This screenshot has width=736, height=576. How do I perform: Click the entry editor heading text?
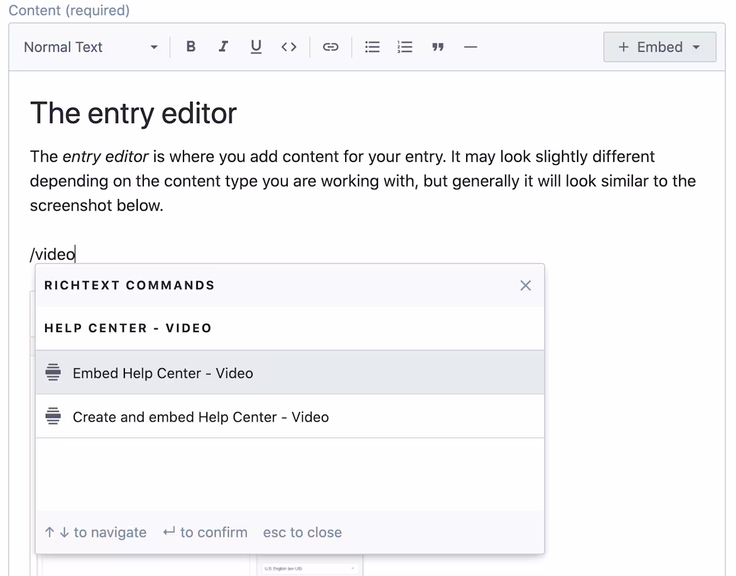pos(133,113)
